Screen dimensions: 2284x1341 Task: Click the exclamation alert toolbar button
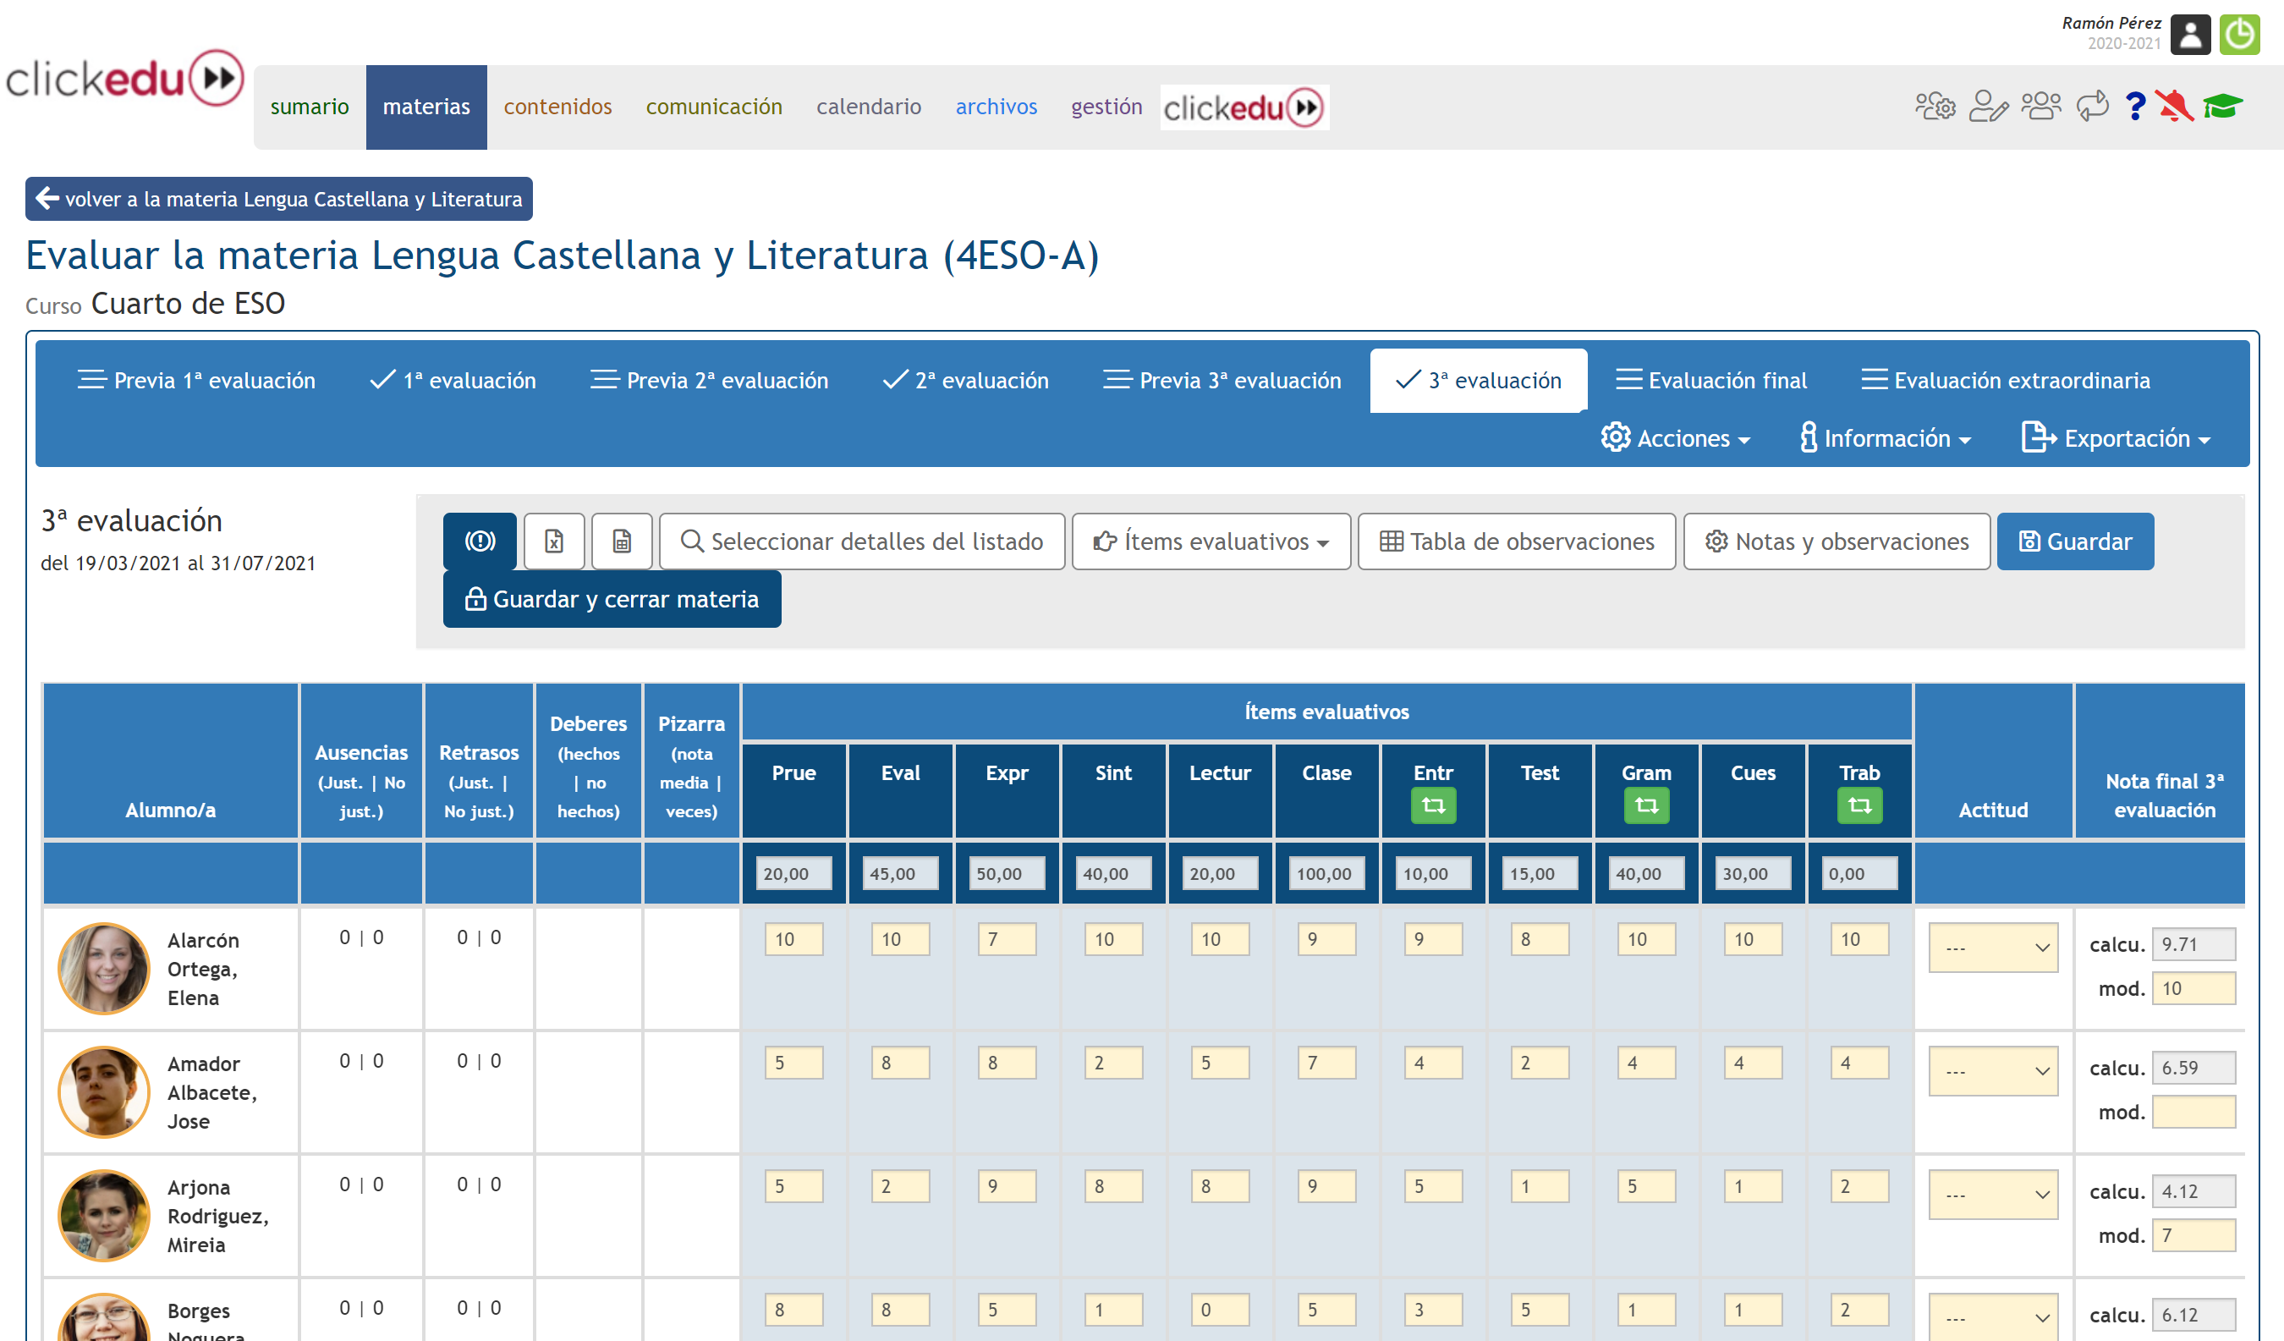(480, 541)
